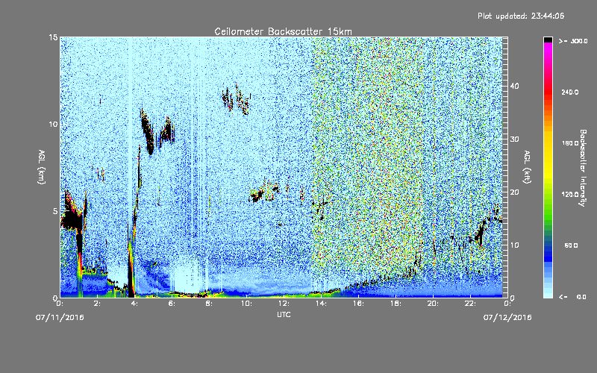Viewport: 597px width, 373px height.
Task: Click the black top of the colorbar
Action: 548,40
